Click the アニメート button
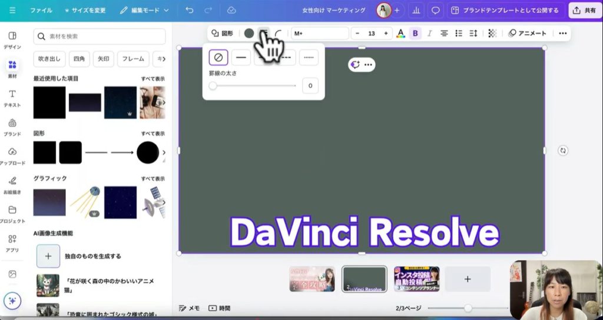The image size is (603, 320). coord(528,34)
